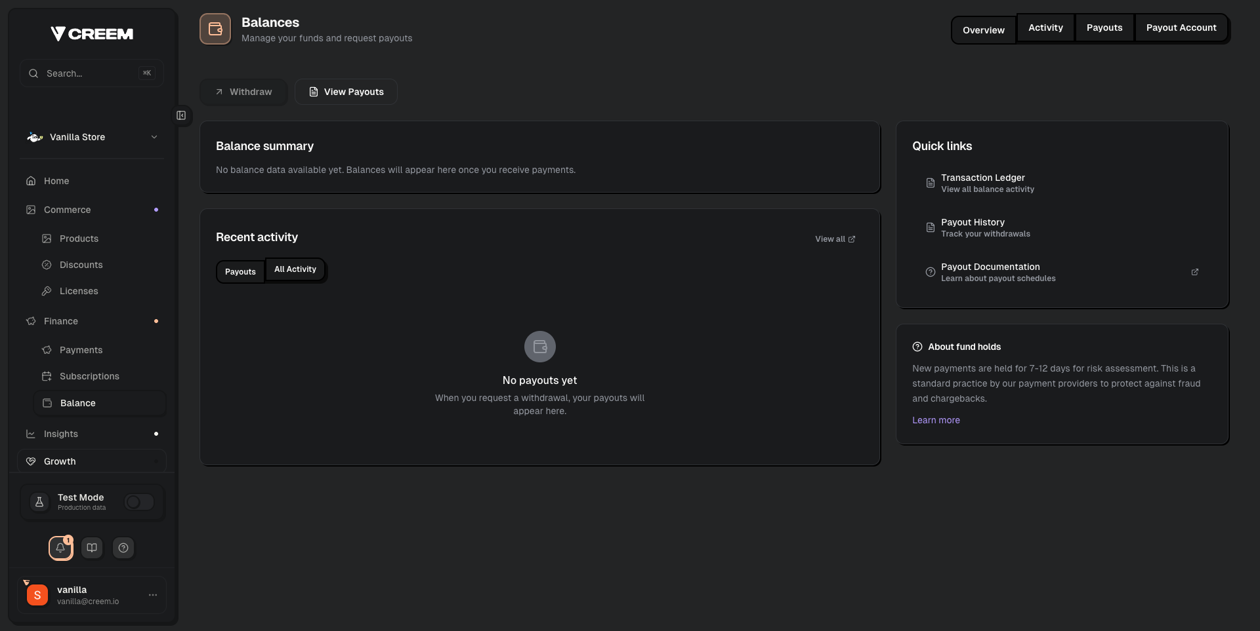Click the Vanilla Store avatar icon
Screen dimensions: 1260x631
pyautogui.click(x=35, y=137)
